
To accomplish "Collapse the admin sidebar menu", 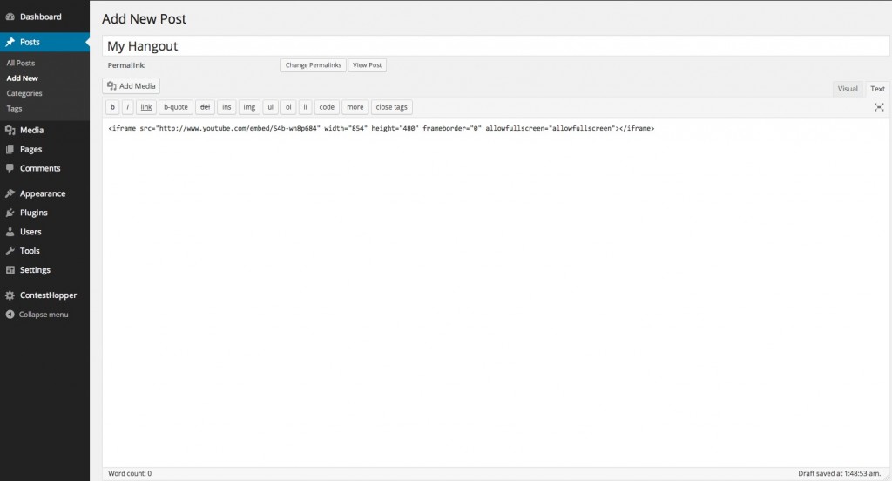I will [x=43, y=315].
